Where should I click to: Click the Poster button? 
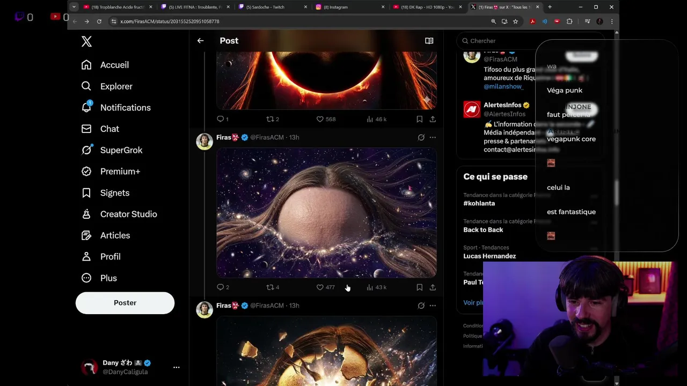[x=125, y=303]
